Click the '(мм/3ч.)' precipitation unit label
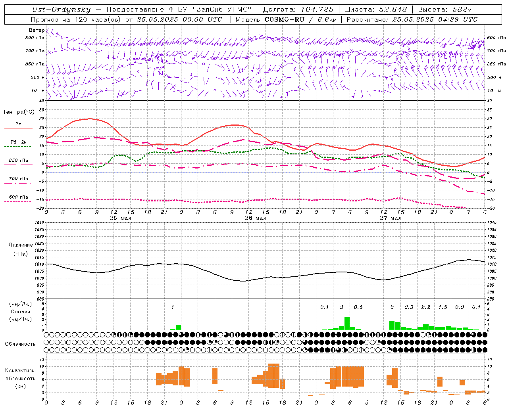Viewport: 508px width, 406px height. [x=21, y=304]
